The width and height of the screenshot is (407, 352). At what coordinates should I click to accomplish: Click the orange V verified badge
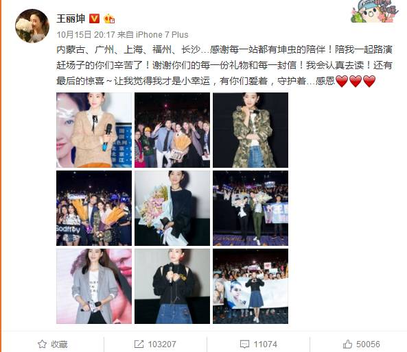click(x=94, y=18)
